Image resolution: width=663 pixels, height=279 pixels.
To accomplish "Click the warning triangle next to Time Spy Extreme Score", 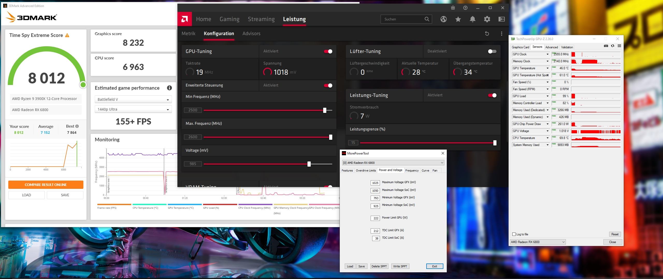I will (x=67, y=35).
